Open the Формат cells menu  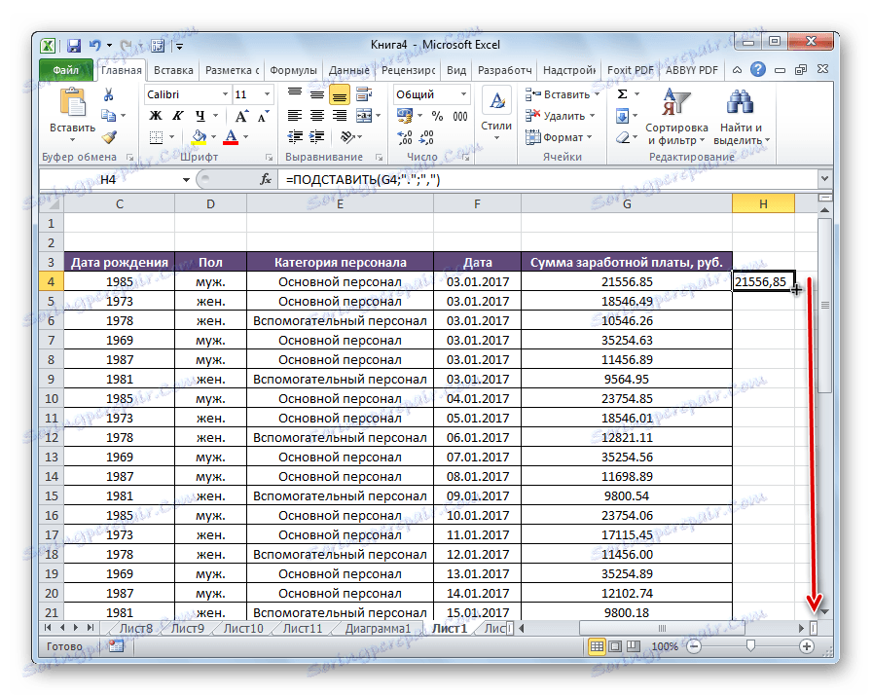coord(559,137)
